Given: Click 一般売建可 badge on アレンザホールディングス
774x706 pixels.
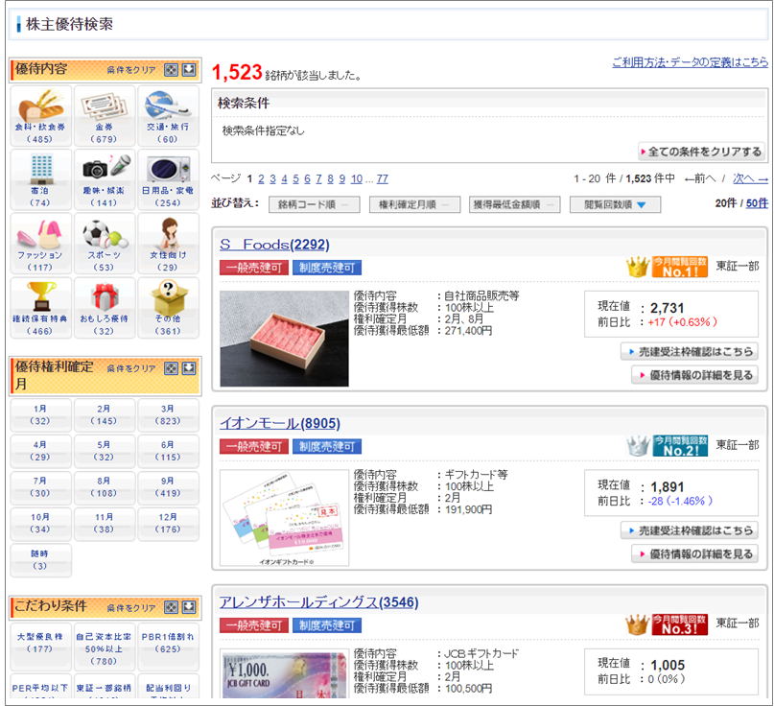Looking at the screenshot, I should pyautogui.click(x=254, y=625).
